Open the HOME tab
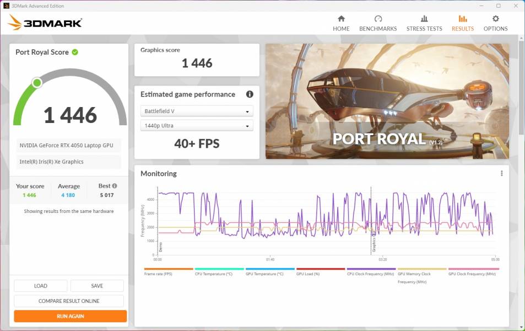525x331 pixels. pos(341,24)
